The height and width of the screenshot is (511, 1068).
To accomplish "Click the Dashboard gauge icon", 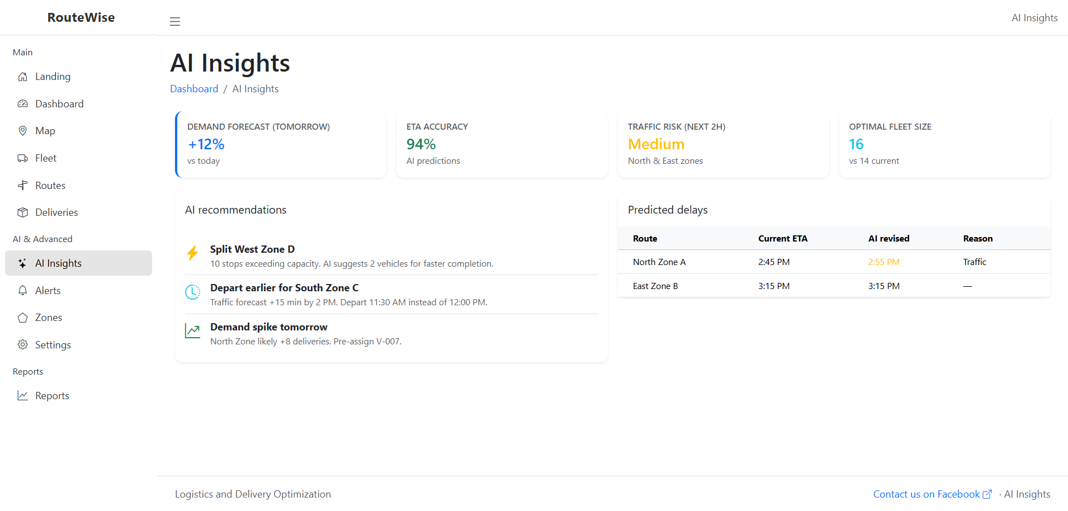I will click(22, 104).
